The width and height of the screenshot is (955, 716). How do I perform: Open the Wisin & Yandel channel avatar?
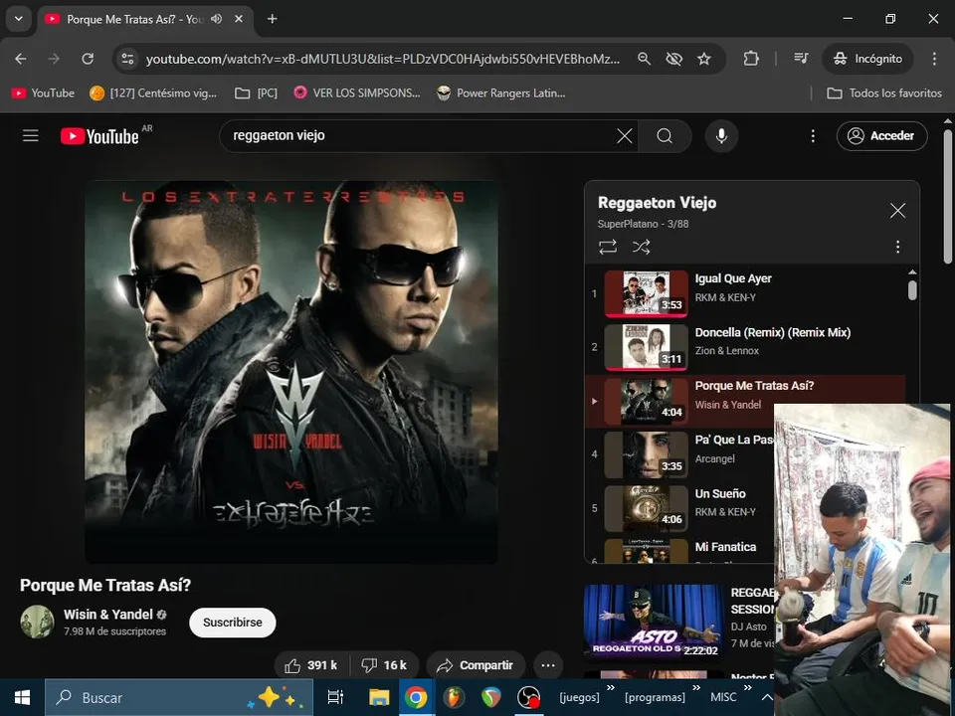(x=37, y=622)
